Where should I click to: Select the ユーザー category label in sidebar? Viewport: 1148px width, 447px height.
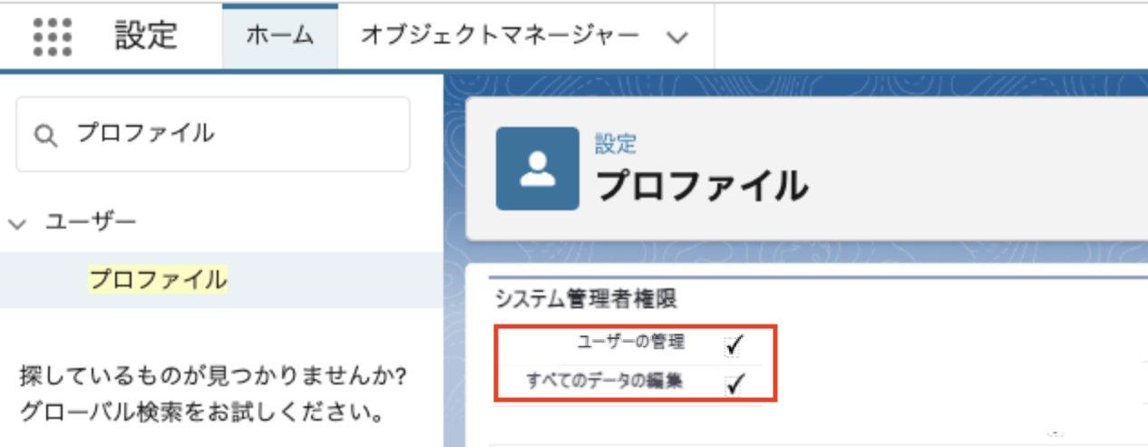tap(91, 222)
